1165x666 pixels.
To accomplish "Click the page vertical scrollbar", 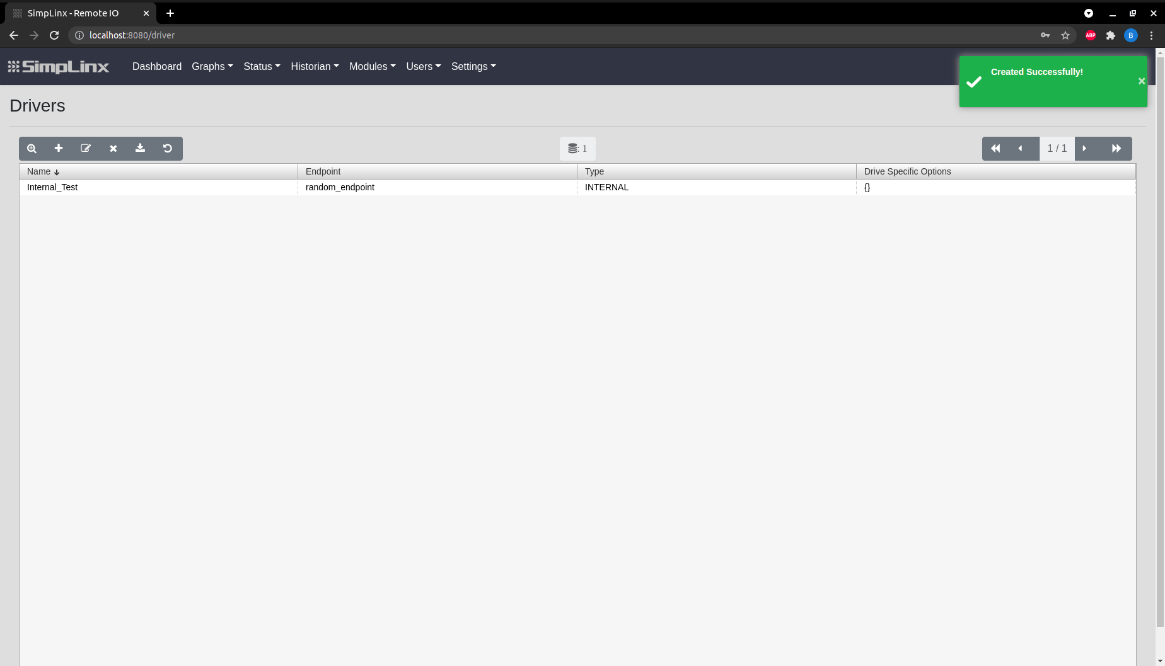I will 1160,343.
